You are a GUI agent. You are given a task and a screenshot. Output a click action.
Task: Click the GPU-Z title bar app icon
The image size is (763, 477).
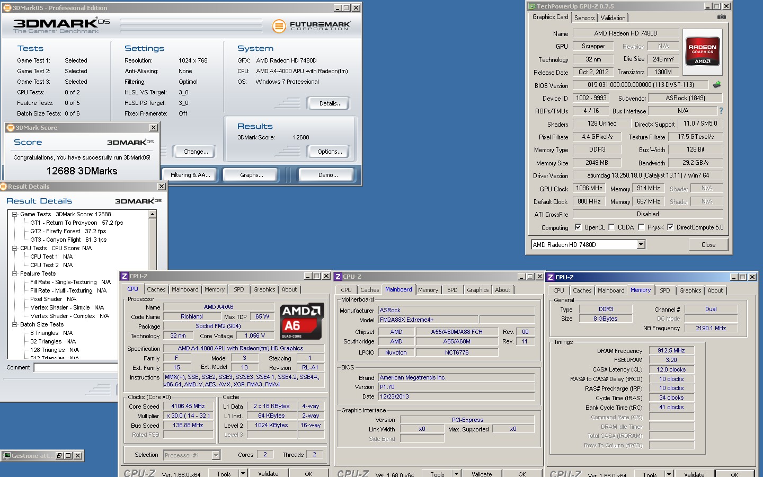[x=532, y=6]
